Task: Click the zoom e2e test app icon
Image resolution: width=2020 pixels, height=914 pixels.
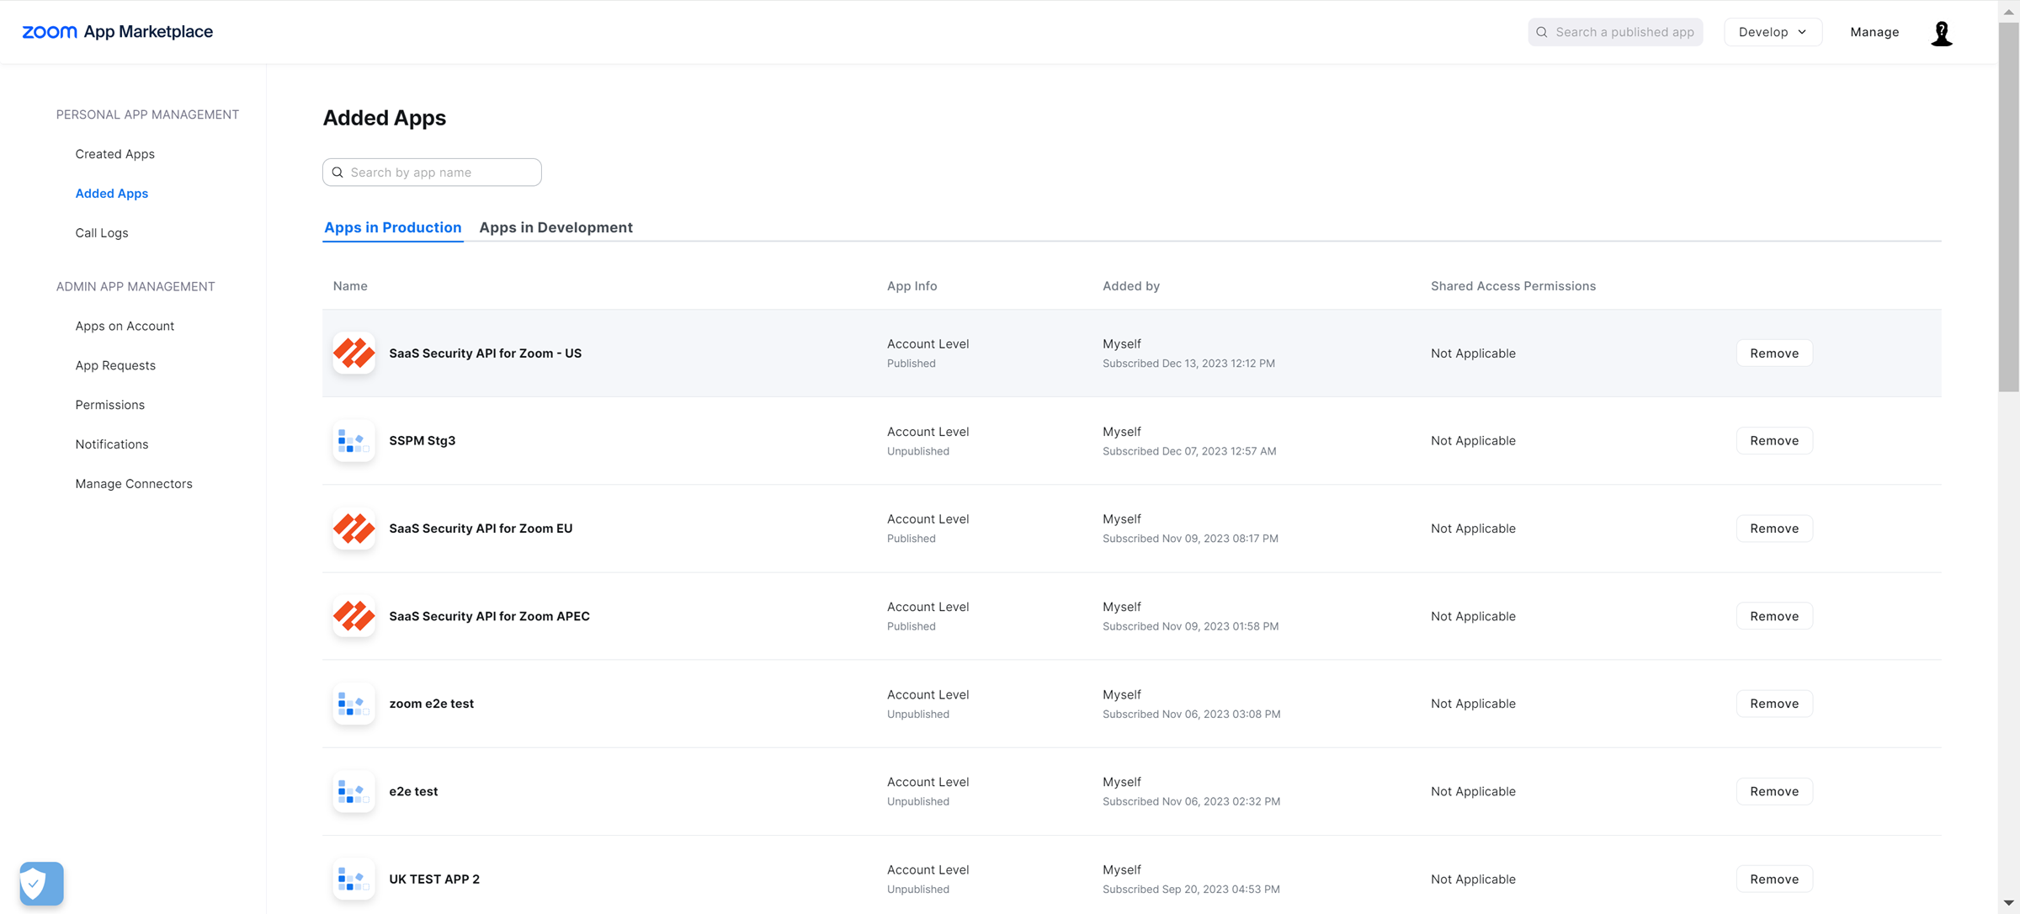Action: (353, 704)
